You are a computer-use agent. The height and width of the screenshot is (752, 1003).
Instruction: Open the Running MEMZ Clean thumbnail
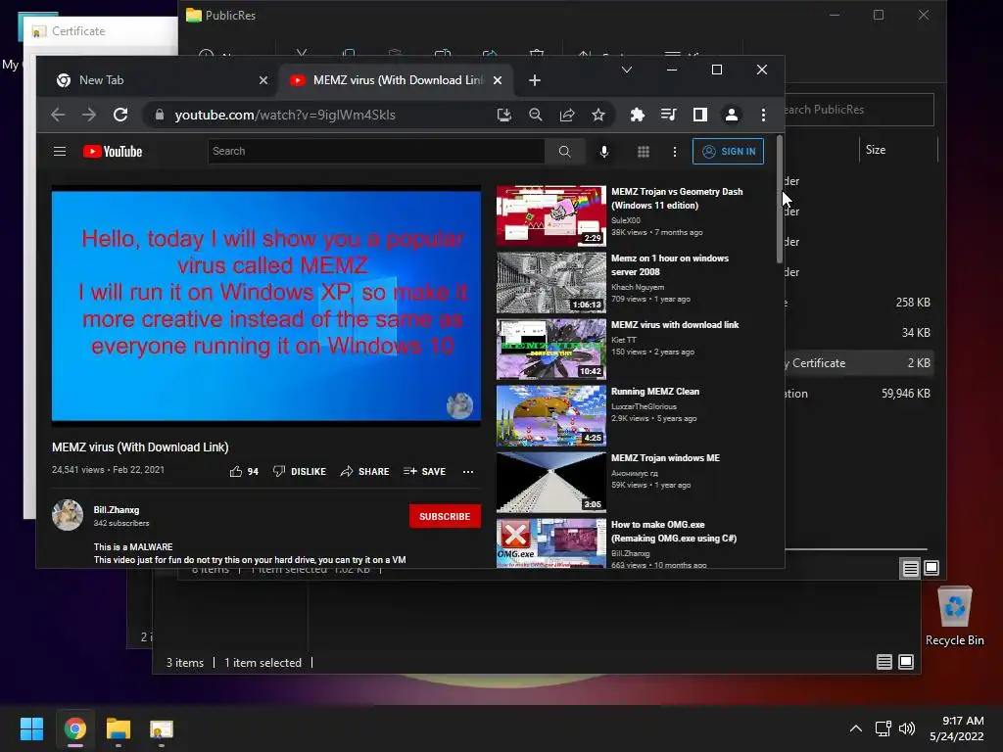coord(551,415)
